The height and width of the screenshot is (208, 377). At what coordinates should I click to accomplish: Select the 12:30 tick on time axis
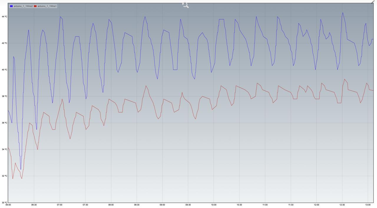tap(342, 205)
